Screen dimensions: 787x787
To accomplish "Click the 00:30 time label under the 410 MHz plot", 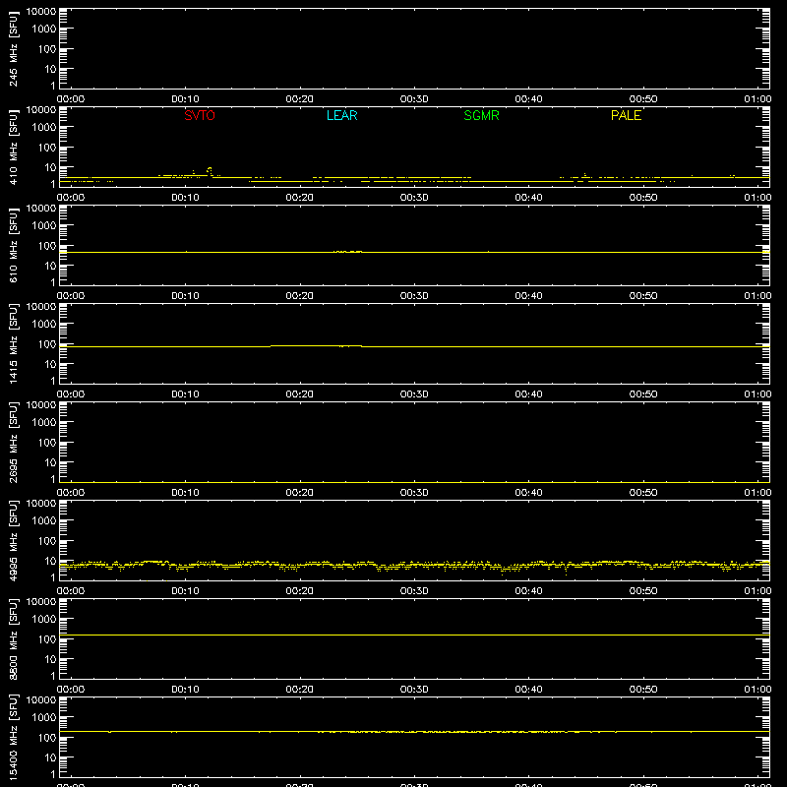I will pos(414,198).
